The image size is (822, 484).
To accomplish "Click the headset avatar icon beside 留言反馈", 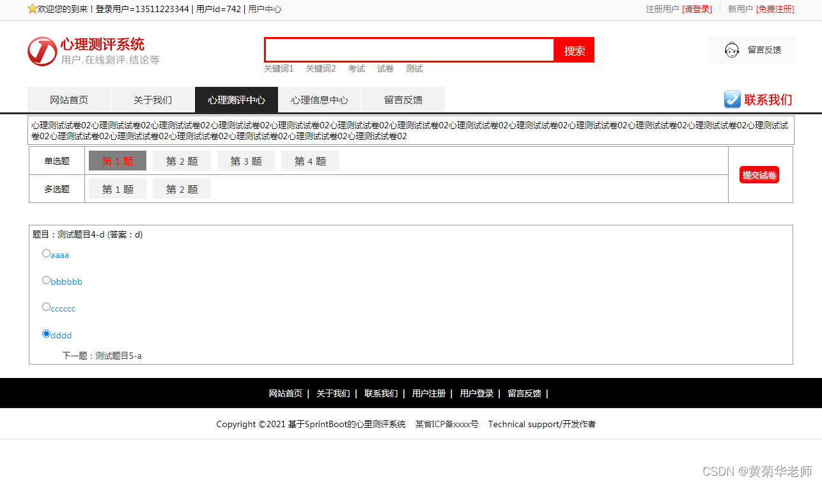I will tap(731, 50).
